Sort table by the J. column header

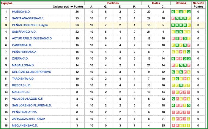[91, 7]
